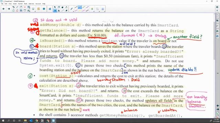The height and width of the screenshot is (123, 220).
Task: Go to the next page with forward arrow
Action: [x=9, y=9]
